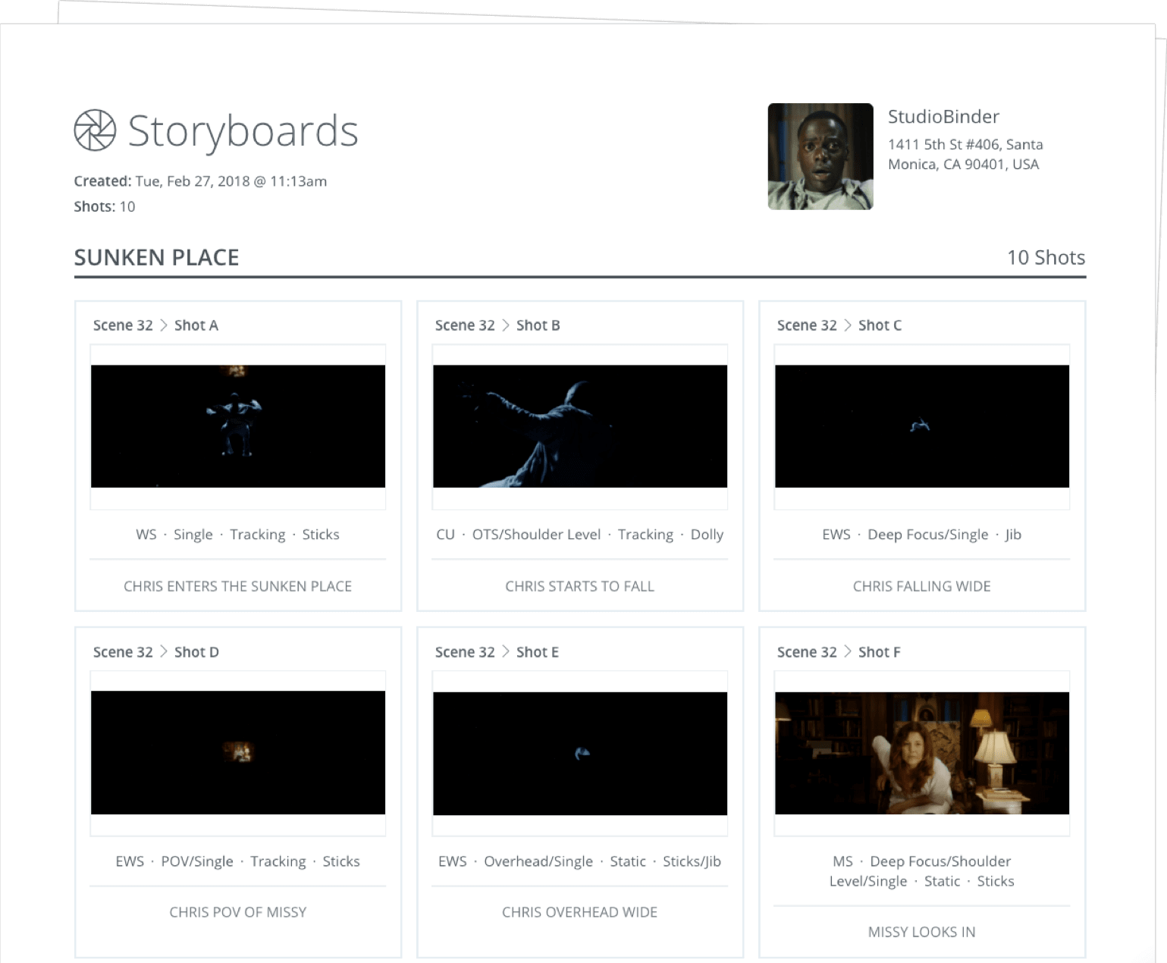Click the Dolly equipment spec in Shot B
The height and width of the screenshot is (963, 1167).
point(707,535)
